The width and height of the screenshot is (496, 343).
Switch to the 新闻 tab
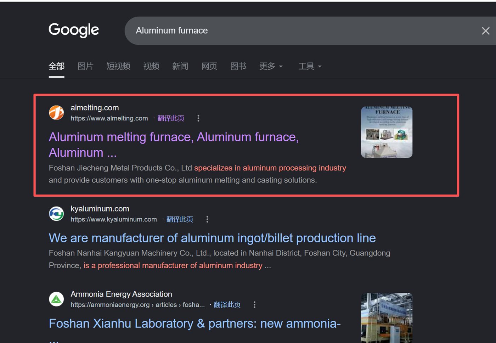click(180, 66)
